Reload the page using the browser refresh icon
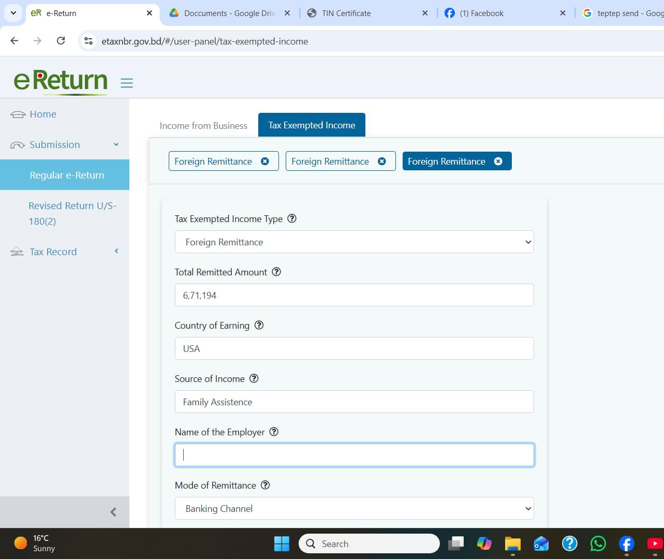The height and width of the screenshot is (559, 664). click(61, 41)
